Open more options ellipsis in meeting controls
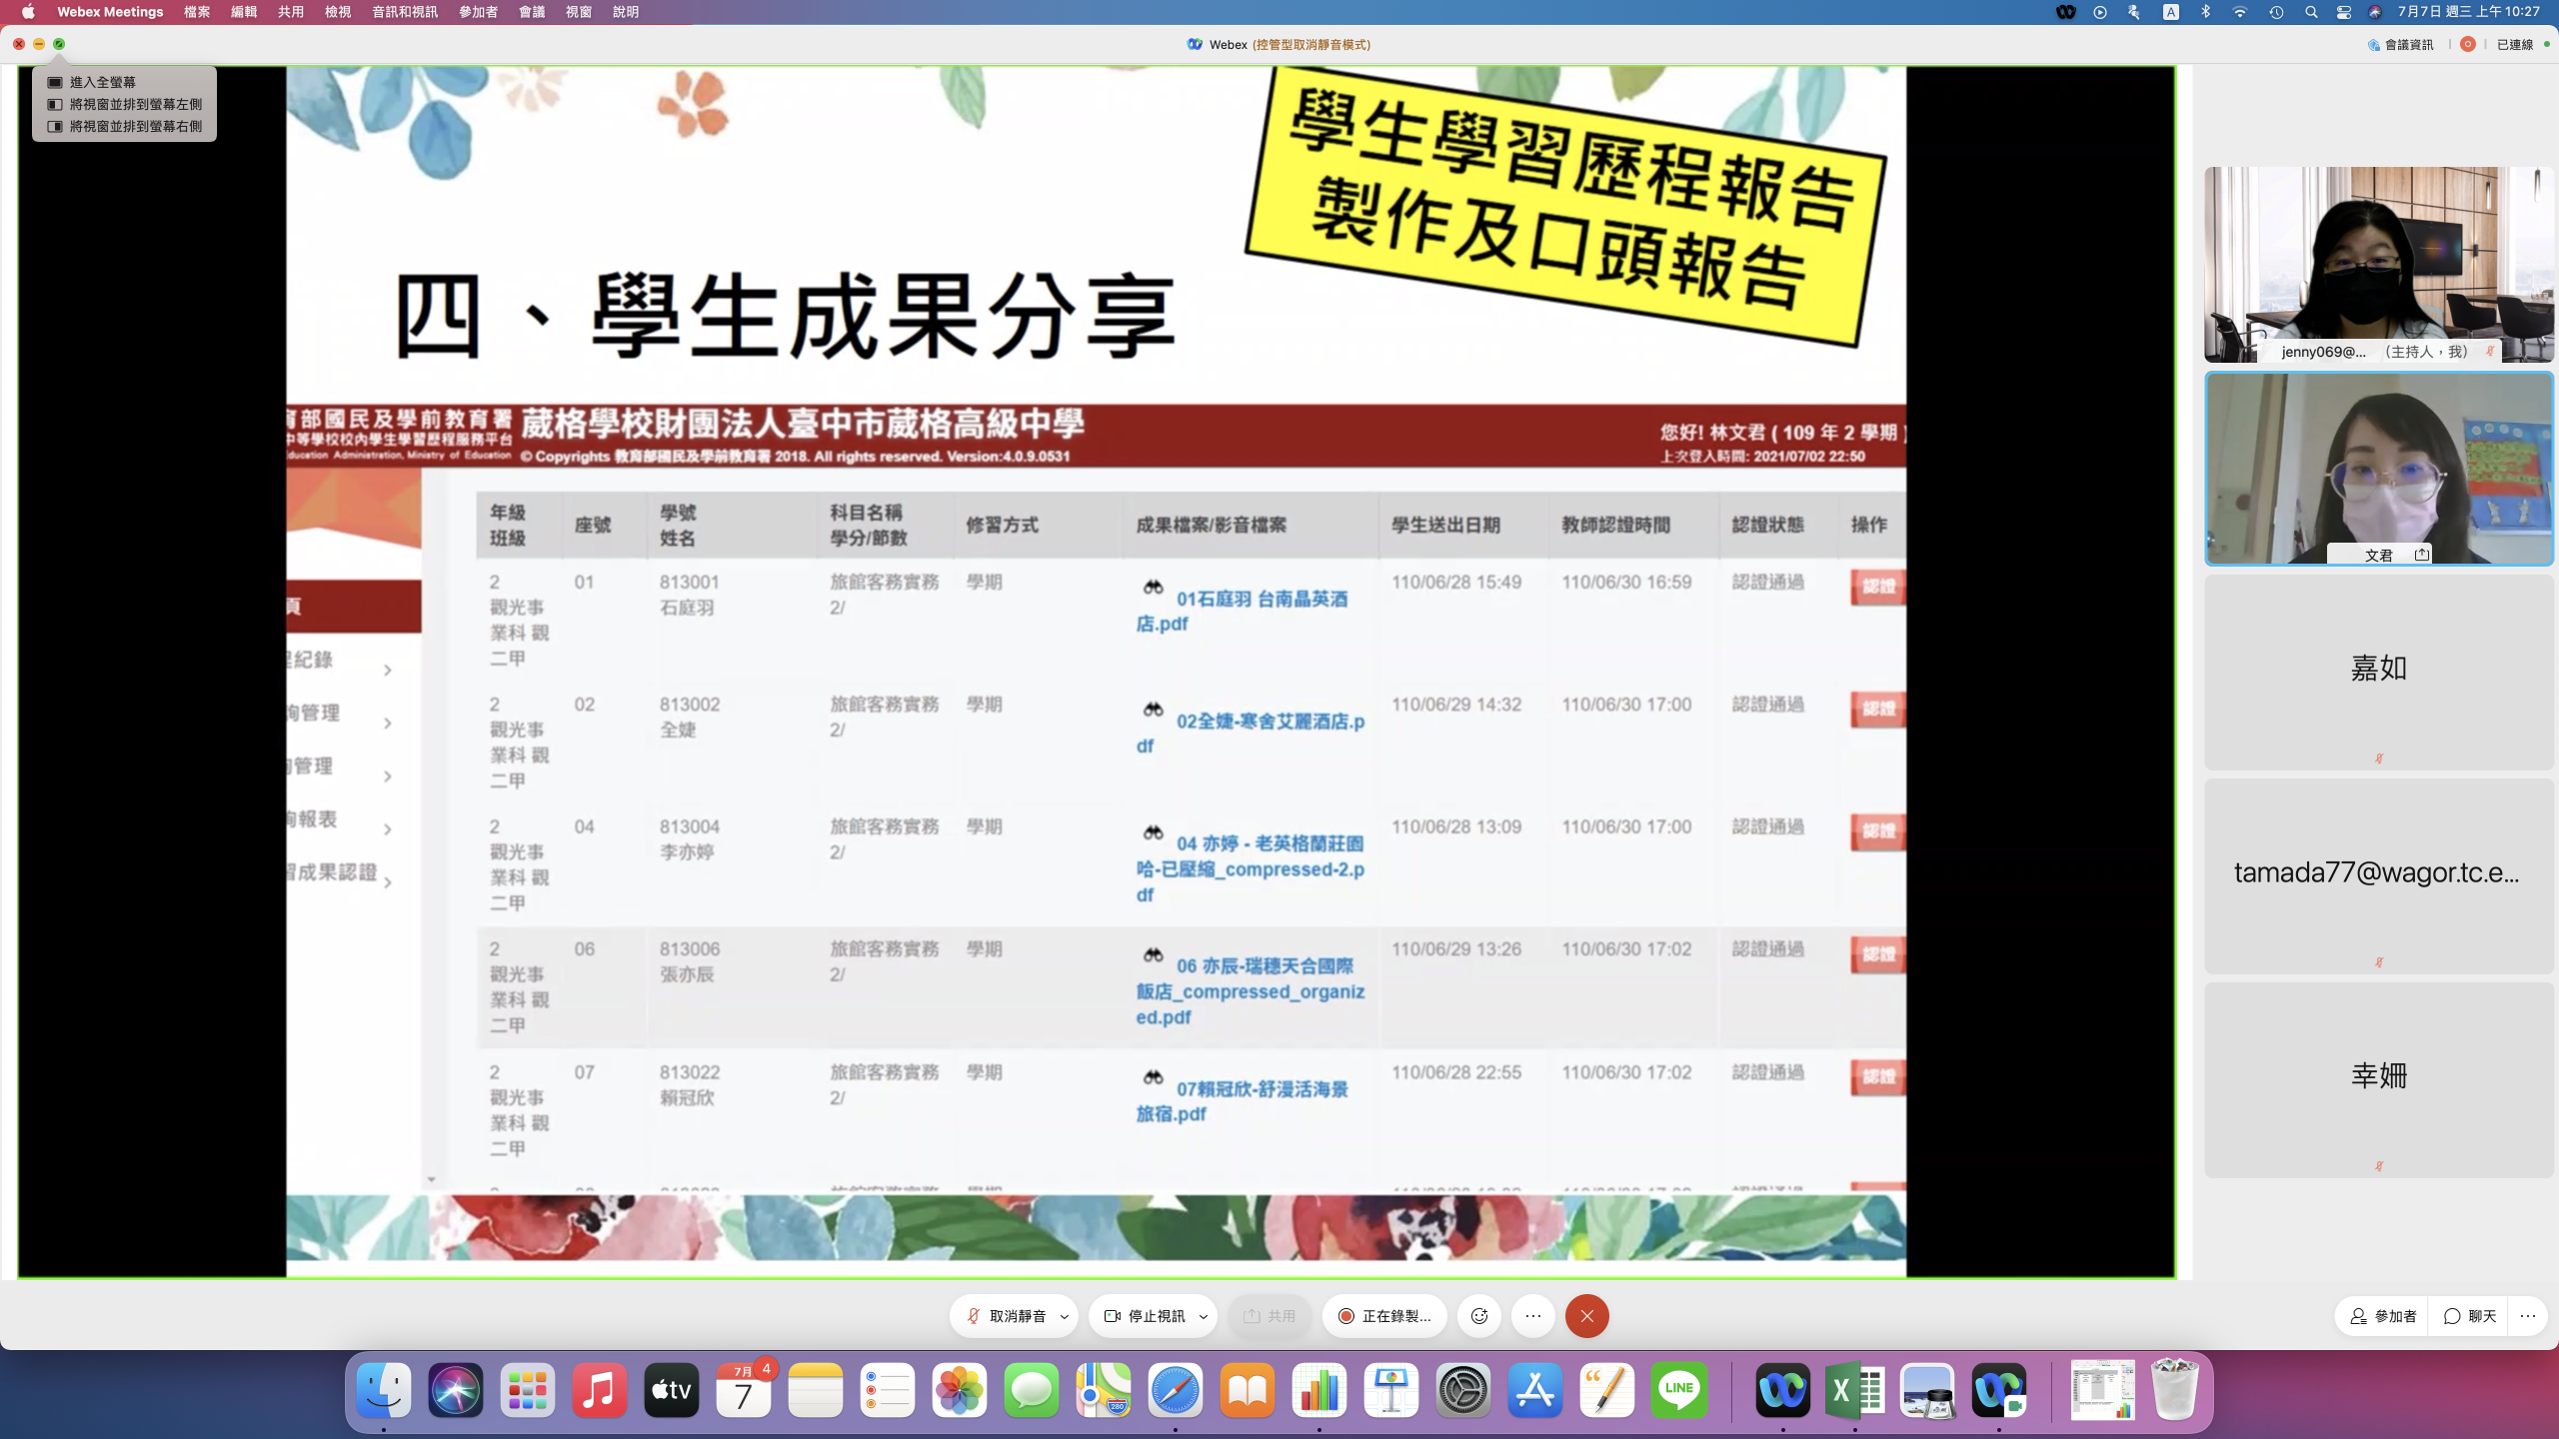Screen dimensions: 2559x1439 point(1533,1316)
